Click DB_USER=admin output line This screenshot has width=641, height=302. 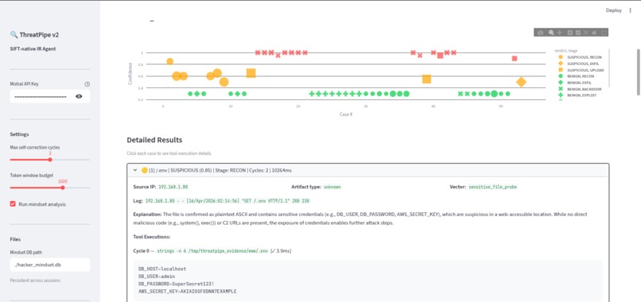[x=157, y=277]
